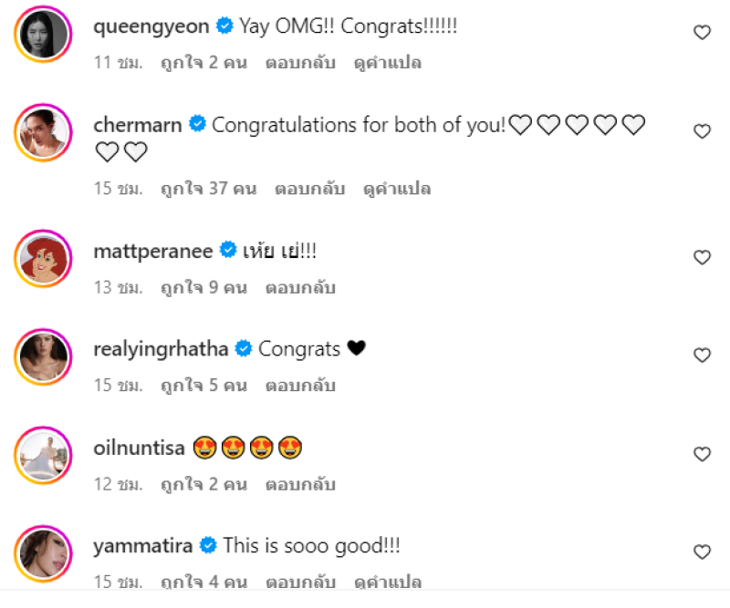The height and width of the screenshot is (608, 730).
Task: Tap heart on mattperanee's comment
Action: [x=702, y=258]
